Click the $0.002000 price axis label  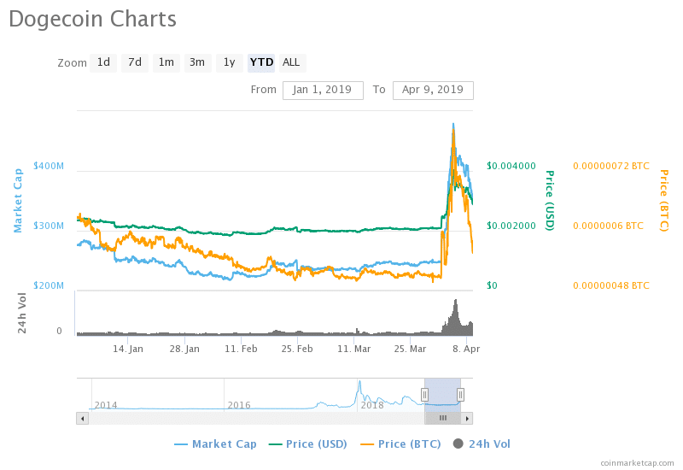click(x=511, y=226)
